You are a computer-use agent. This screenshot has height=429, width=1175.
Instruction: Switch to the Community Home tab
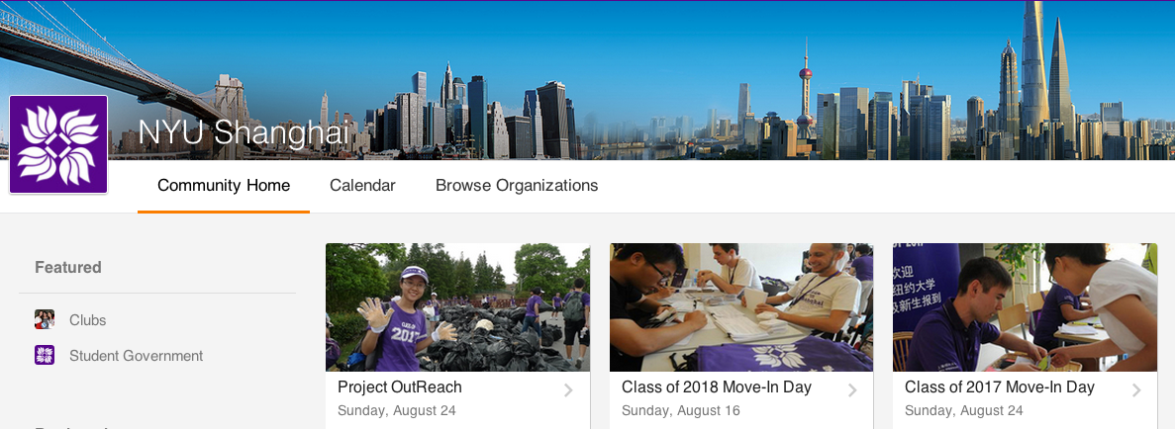pyautogui.click(x=224, y=186)
